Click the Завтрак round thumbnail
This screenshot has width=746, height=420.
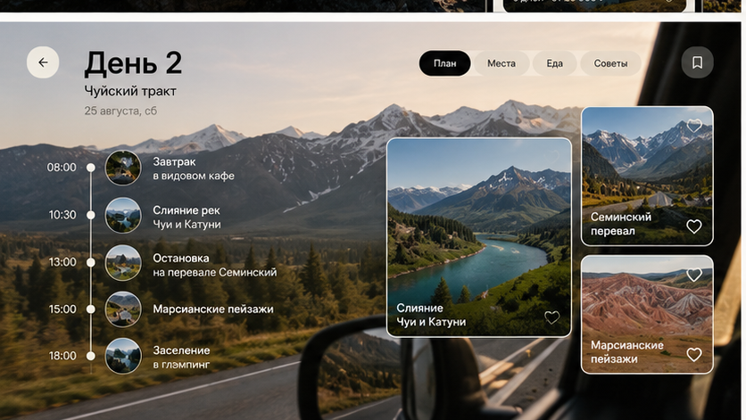coord(123,168)
